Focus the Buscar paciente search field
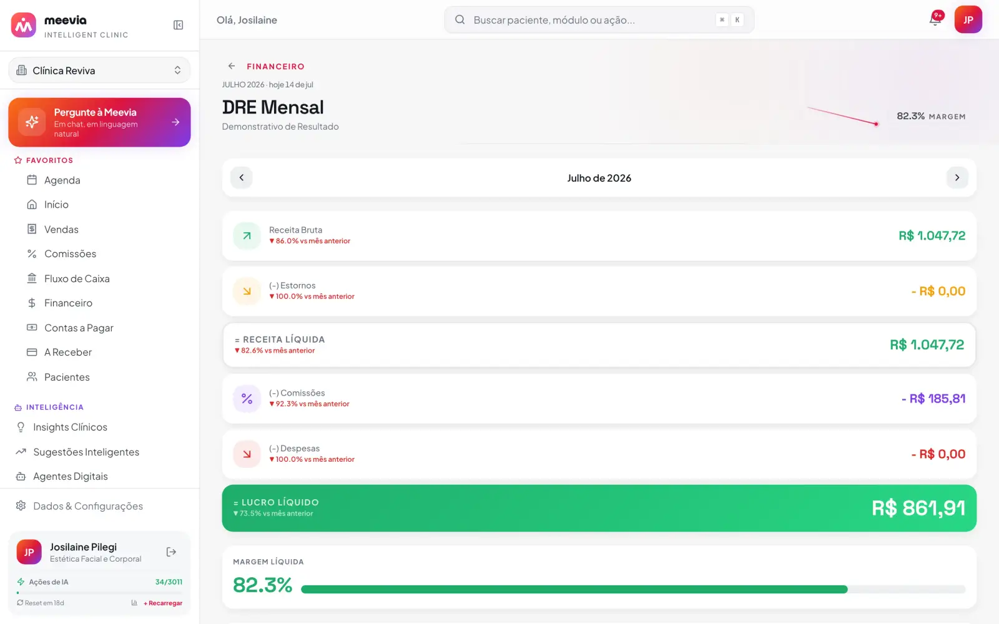This screenshot has width=999, height=624. tap(599, 20)
